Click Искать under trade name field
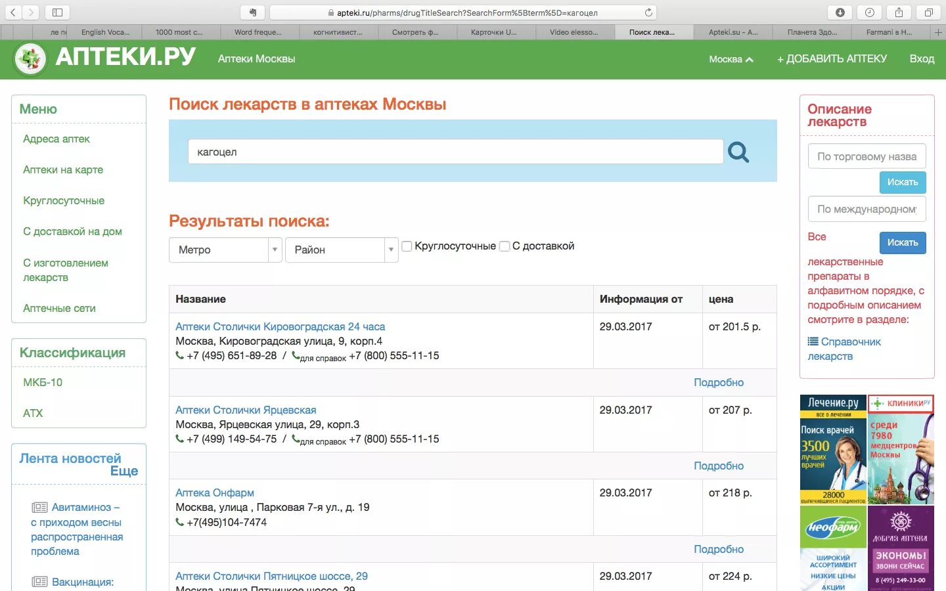The image size is (946, 591). point(903,182)
